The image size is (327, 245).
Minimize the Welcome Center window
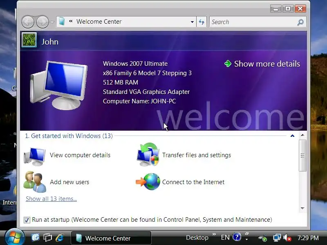pos(275,9)
